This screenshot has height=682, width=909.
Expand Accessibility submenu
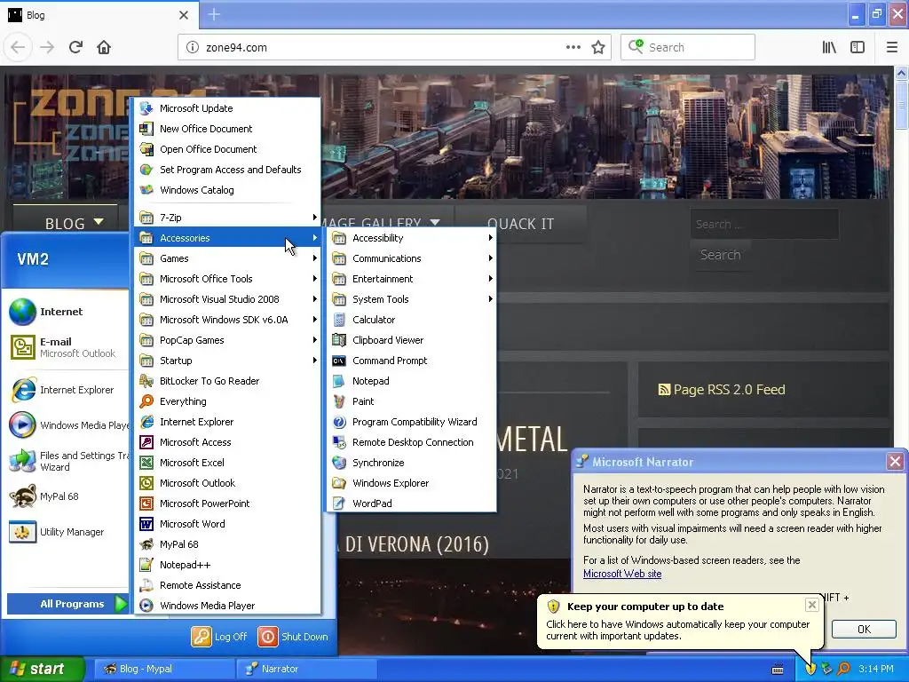411,238
